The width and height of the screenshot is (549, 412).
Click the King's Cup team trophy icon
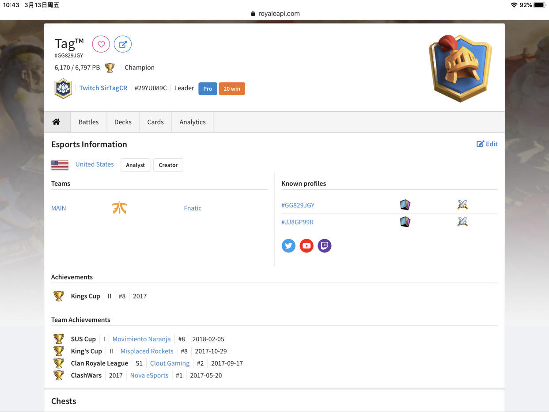tap(59, 351)
